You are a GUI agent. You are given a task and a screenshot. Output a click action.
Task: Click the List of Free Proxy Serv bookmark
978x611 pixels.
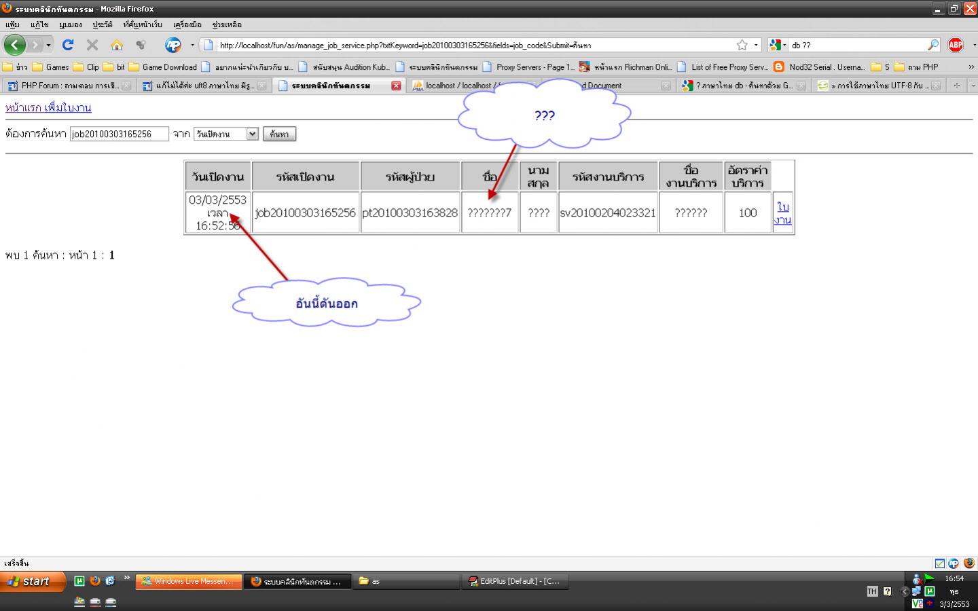[723, 67]
